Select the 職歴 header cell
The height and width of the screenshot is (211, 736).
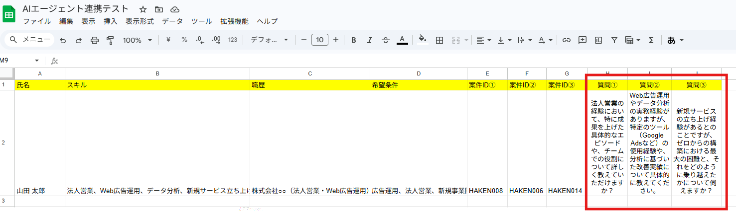tap(310, 85)
